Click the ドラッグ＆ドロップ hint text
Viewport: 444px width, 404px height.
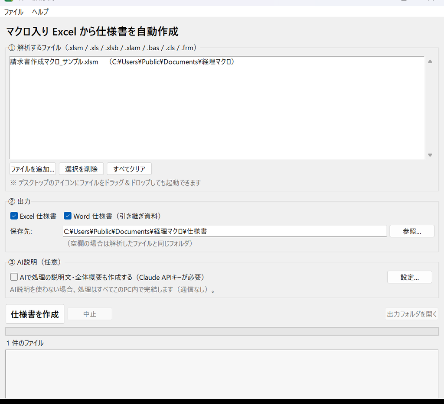tap(105, 183)
